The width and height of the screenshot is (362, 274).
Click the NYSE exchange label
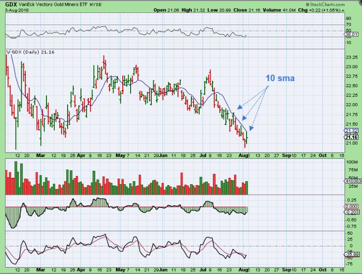(x=95, y=5)
